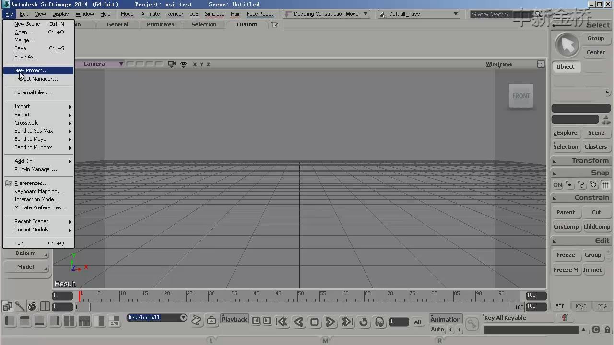Open the script editor scroll icon

[196, 320]
